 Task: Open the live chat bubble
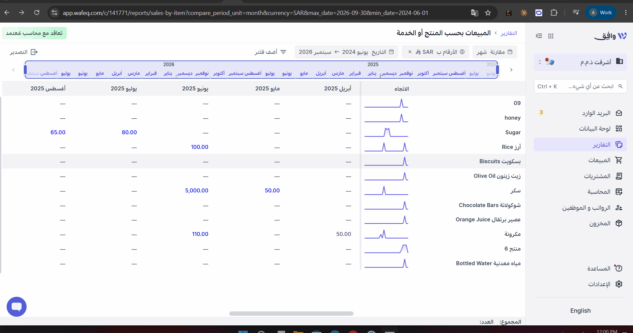tap(17, 306)
